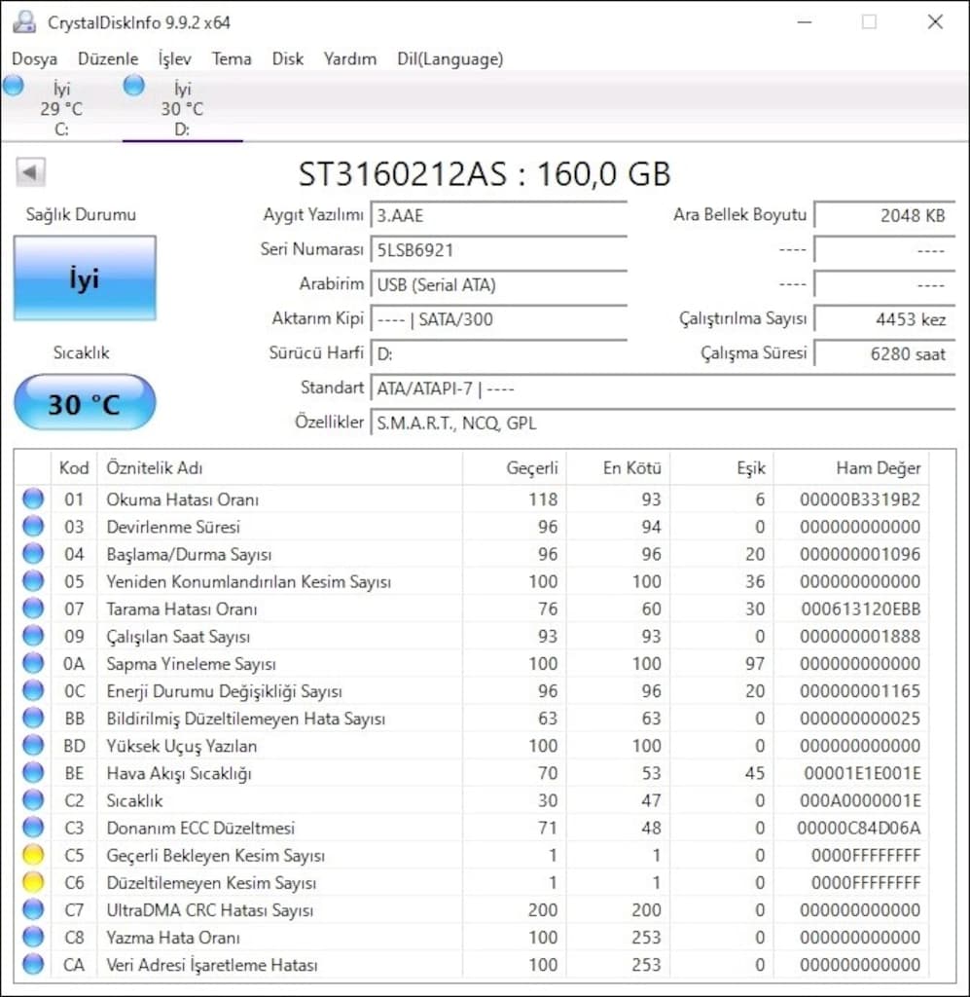This screenshot has width=970, height=997.
Task: Click status icon for Bildirilmiş Düzeltilemeyen Hata Sayısı
Action: tap(33, 718)
